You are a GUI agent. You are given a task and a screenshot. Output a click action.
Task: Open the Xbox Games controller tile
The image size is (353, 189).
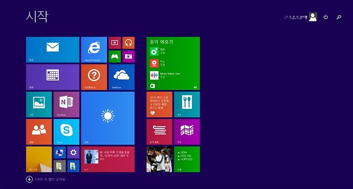pyautogui.click(x=115, y=57)
